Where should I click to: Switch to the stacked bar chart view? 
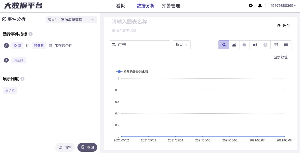tap(255, 45)
